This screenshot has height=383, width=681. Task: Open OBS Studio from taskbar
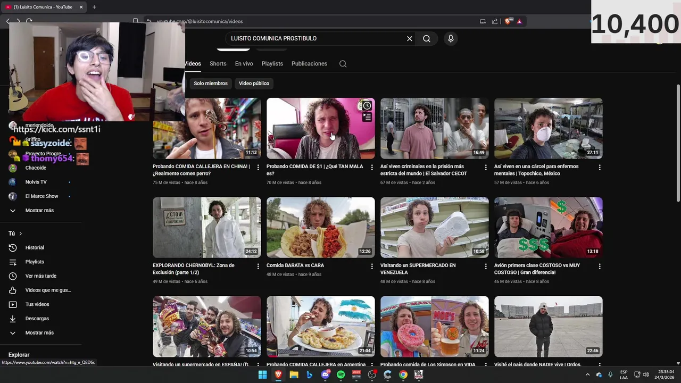pyautogui.click(x=372, y=374)
